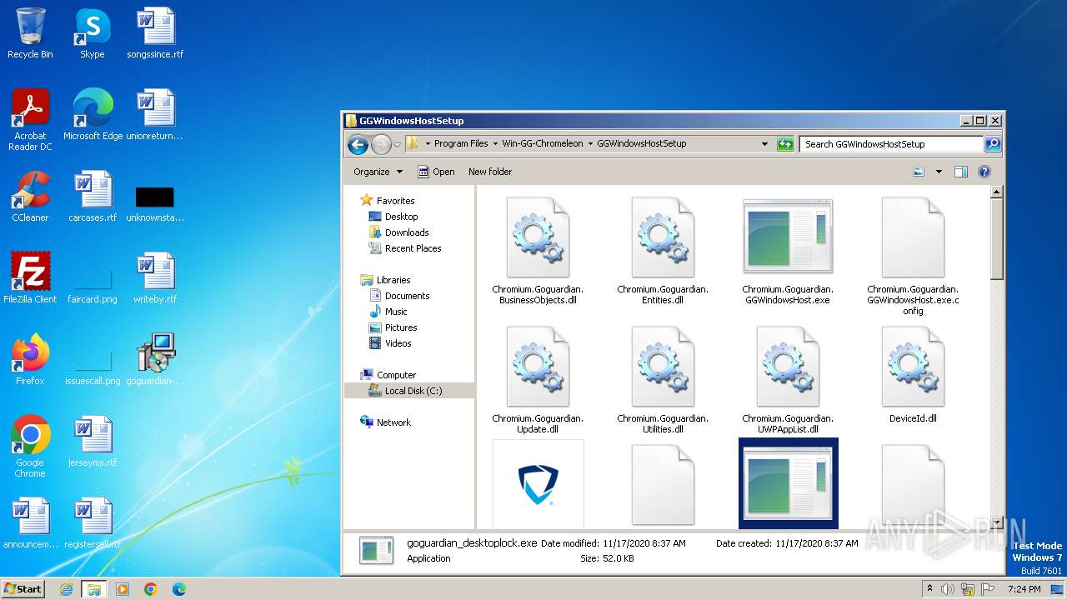
Task: Refresh the GGWindowsHostSetup folder view
Action: click(x=784, y=144)
